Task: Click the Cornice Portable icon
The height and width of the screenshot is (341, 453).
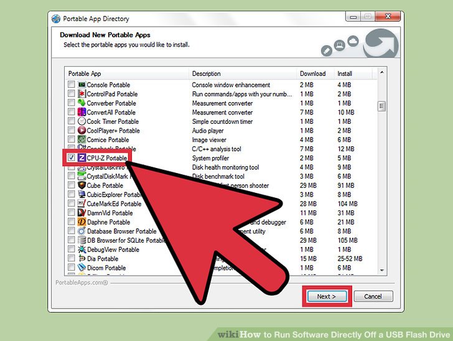Action: click(82, 139)
